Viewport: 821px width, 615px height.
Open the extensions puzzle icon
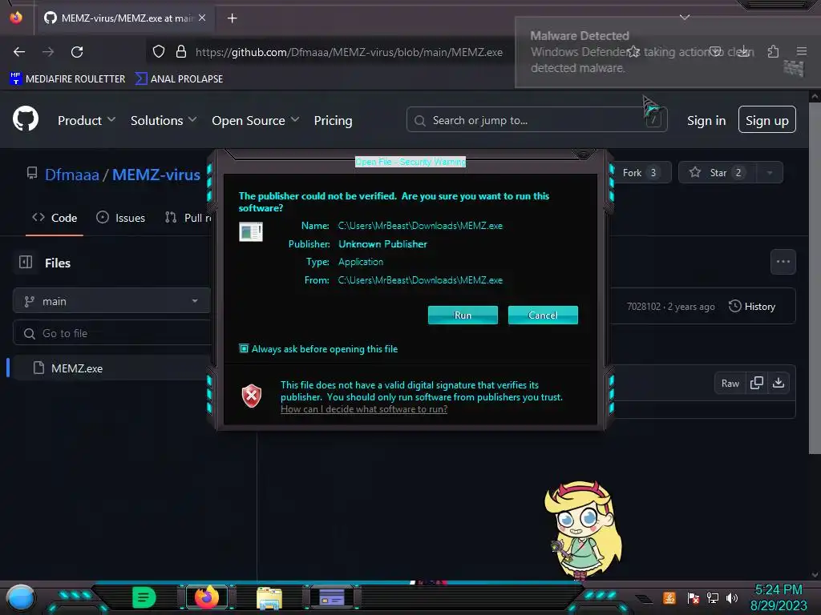point(773,51)
